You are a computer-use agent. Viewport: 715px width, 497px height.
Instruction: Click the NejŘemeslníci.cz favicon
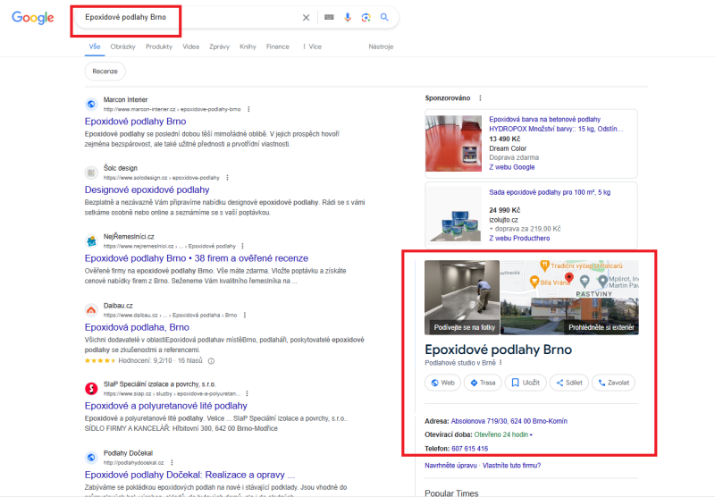coord(91,240)
